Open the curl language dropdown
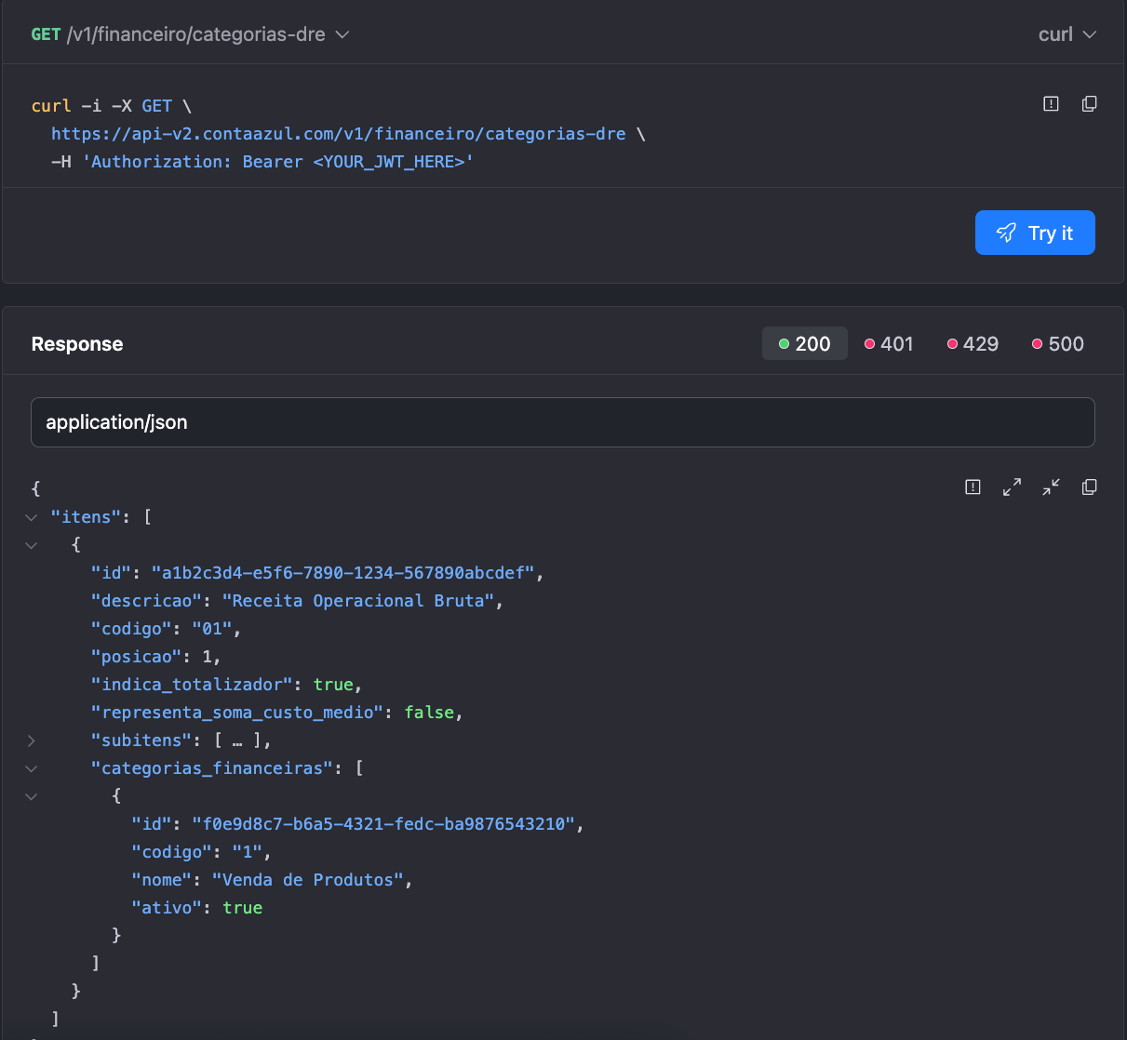This screenshot has width=1127, height=1040. tap(1067, 34)
